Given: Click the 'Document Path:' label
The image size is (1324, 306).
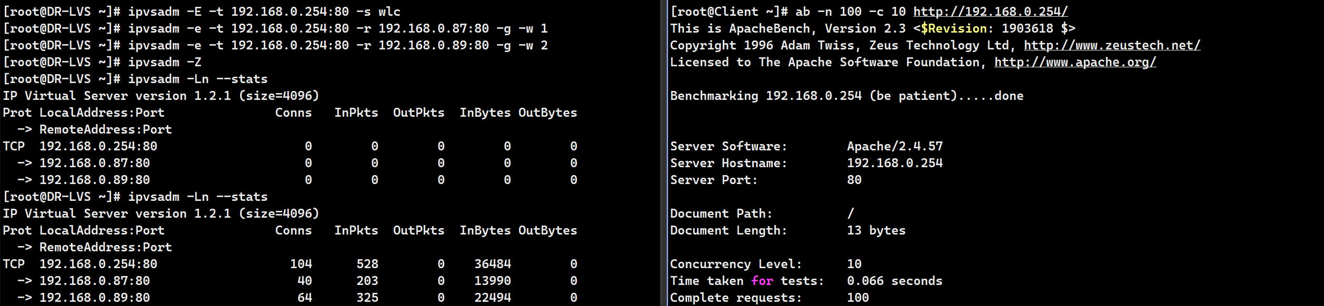Looking at the screenshot, I should coord(722,213).
